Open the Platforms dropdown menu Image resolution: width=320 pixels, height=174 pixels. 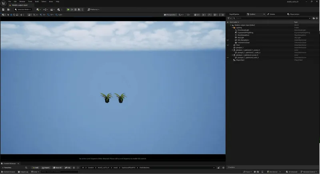point(94,9)
